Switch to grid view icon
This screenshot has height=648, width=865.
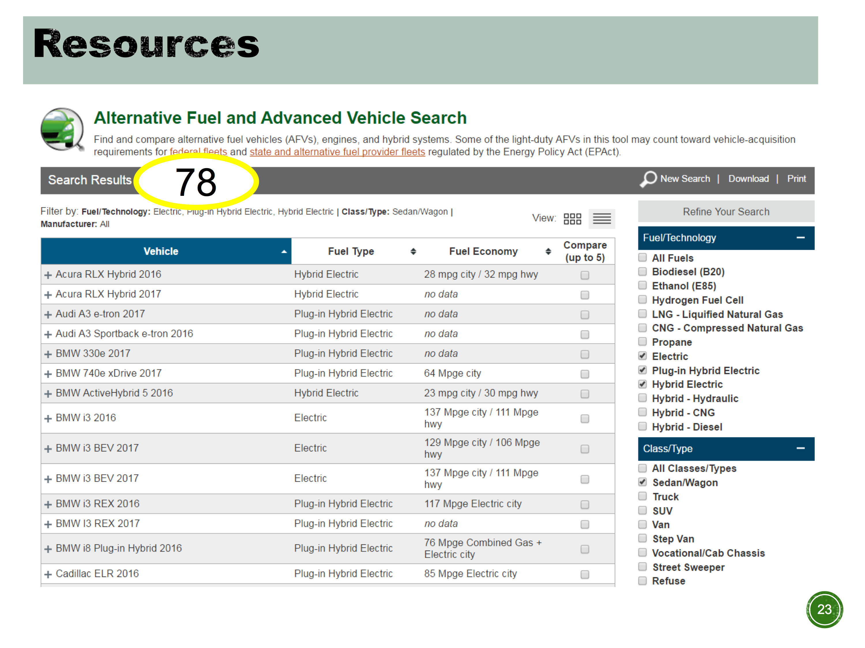[572, 219]
